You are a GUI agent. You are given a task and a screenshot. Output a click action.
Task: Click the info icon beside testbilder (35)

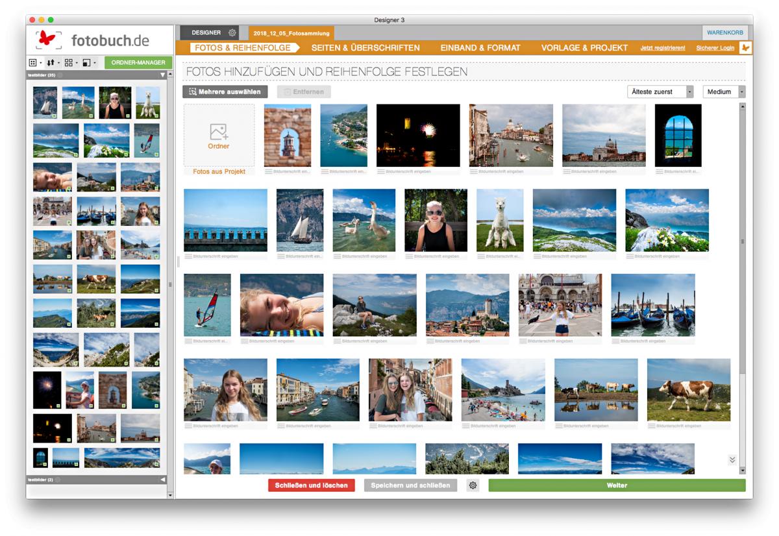(60, 75)
